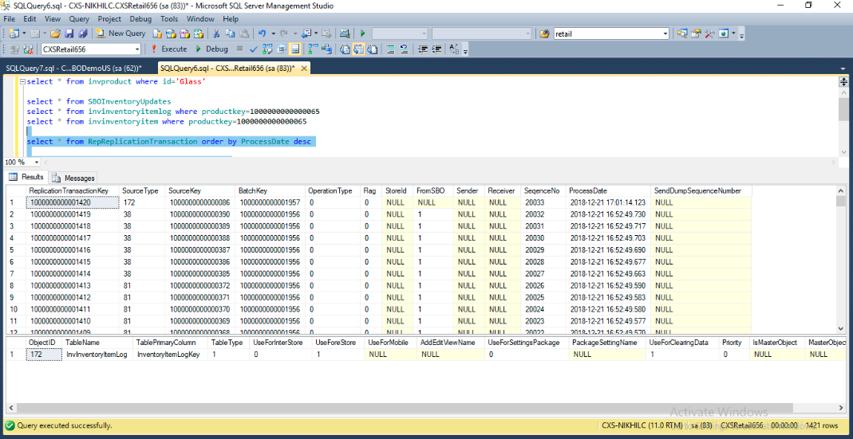The width and height of the screenshot is (853, 439).
Task: Switch output to Results to Grid
Action: click(358, 49)
